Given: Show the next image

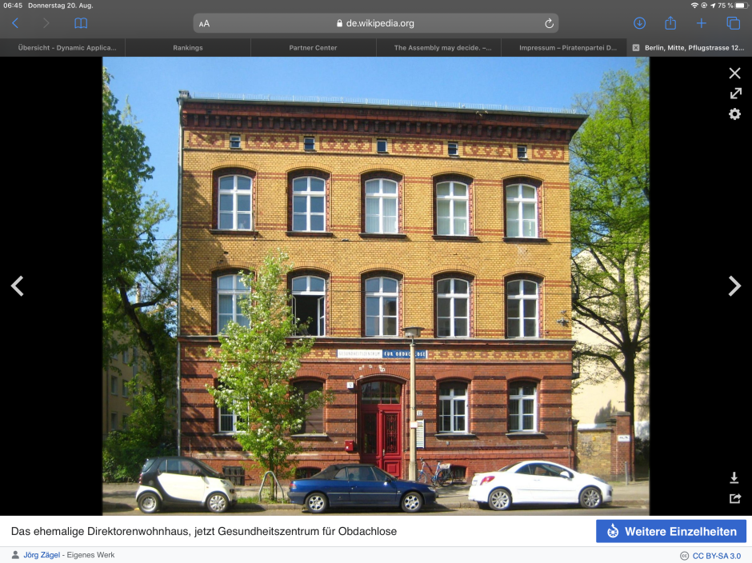Looking at the screenshot, I should 734,285.
